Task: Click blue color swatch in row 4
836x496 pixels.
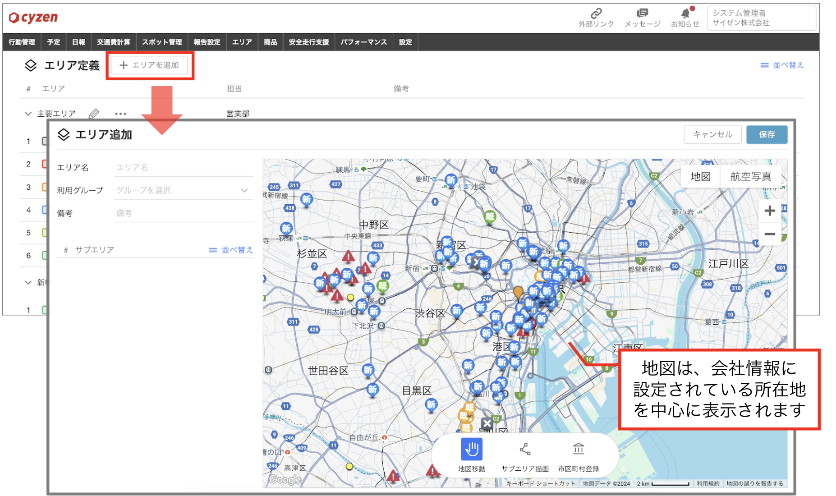Action: 44,210
